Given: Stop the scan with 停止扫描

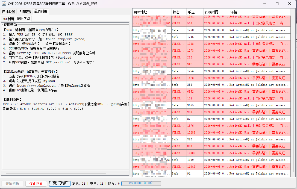Looking at the screenshot, I should click(x=36, y=184).
